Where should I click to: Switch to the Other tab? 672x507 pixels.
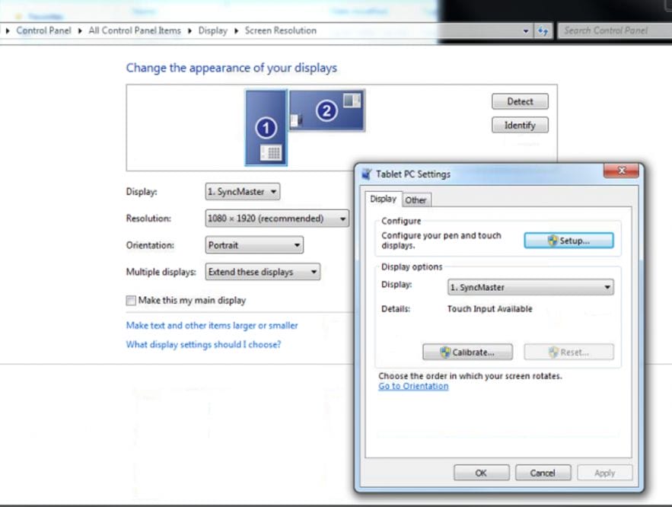(416, 199)
